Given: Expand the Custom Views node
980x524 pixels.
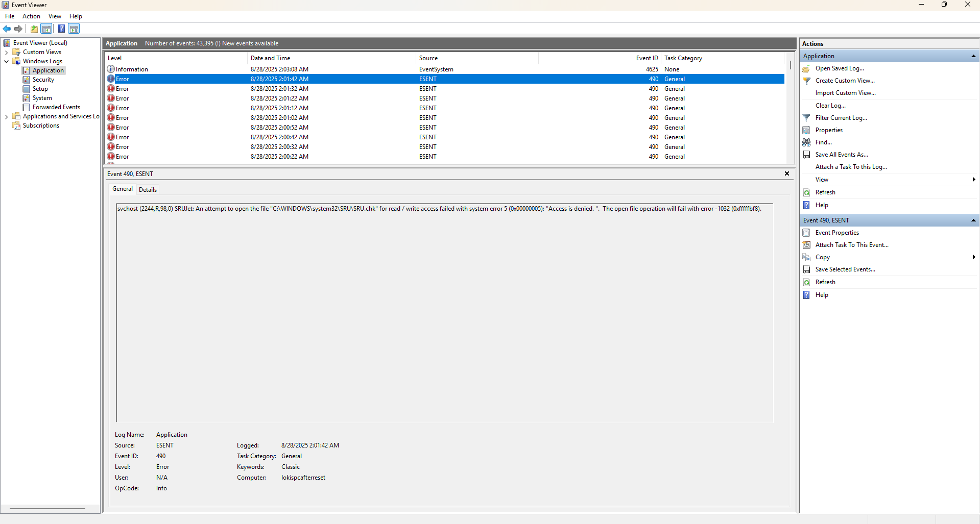Looking at the screenshot, I should 7,52.
